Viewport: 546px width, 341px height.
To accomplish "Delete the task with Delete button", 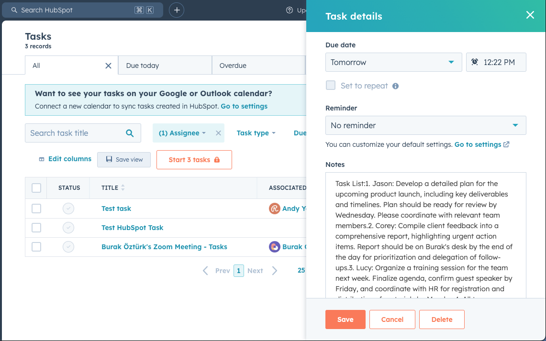I will [x=442, y=319].
